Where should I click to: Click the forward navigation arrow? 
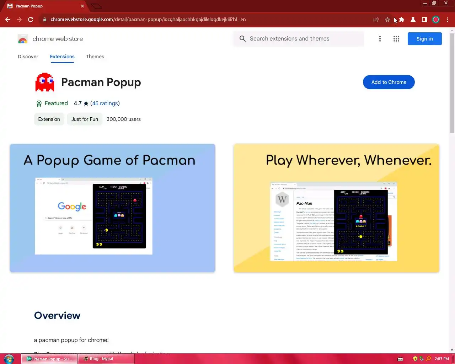(19, 20)
